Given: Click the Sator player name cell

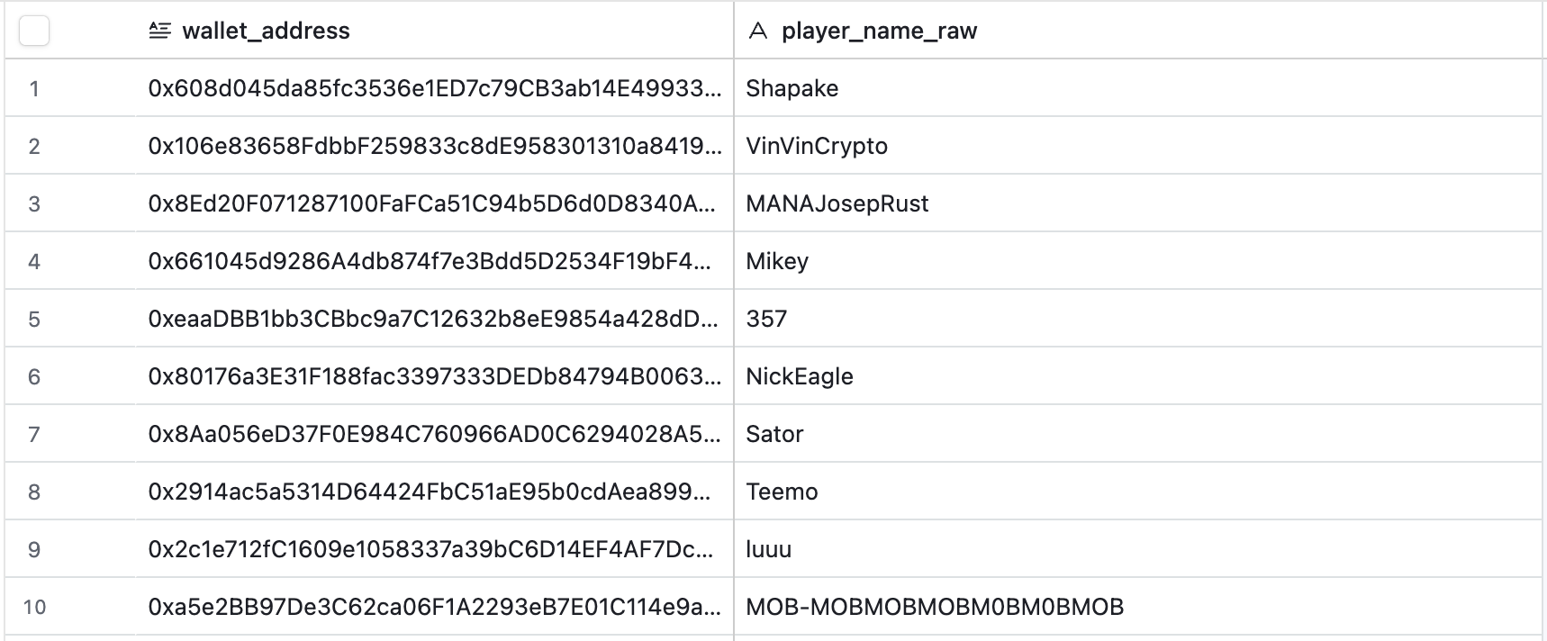Looking at the screenshot, I should pos(774,434).
